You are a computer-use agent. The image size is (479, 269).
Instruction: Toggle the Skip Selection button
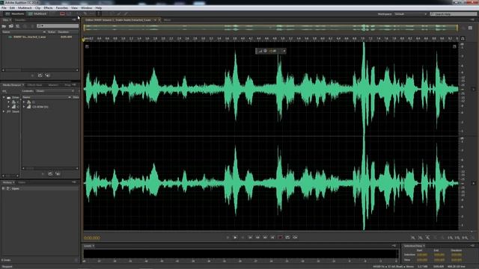pyautogui.click(x=295, y=238)
